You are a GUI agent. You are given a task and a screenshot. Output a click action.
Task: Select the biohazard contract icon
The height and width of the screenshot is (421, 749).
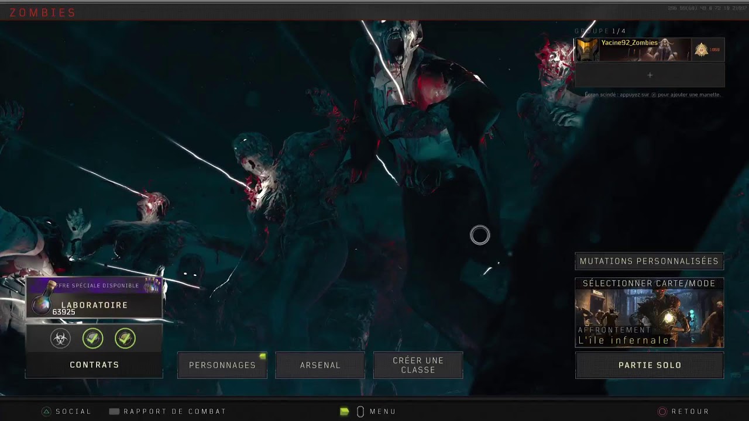tap(60, 338)
